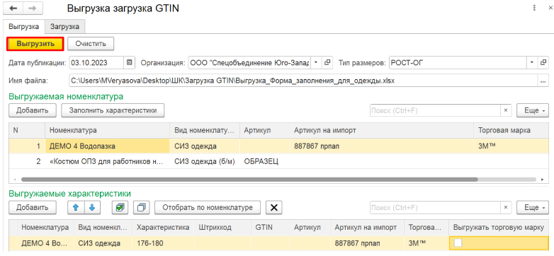This screenshot has width=554, height=256.
Task: Move characteristic row down with blue arrow
Action: (x=92, y=207)
